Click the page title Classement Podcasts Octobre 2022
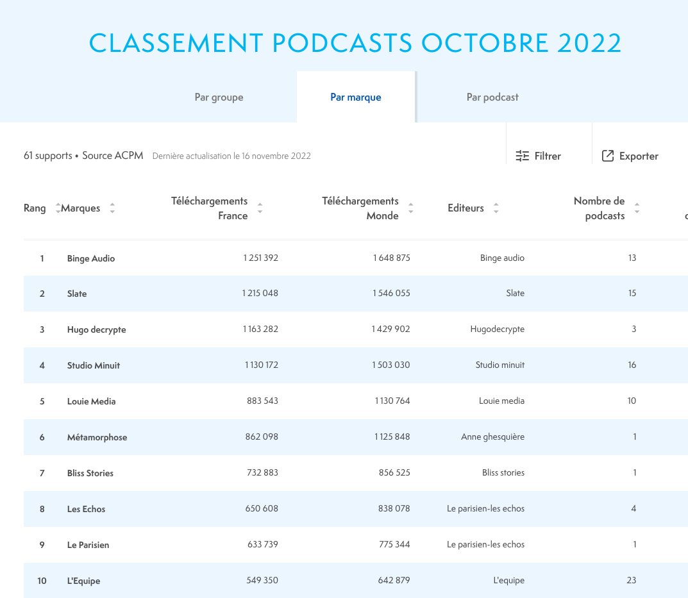This screenshot has width=688, height=598. pos(355,43)
